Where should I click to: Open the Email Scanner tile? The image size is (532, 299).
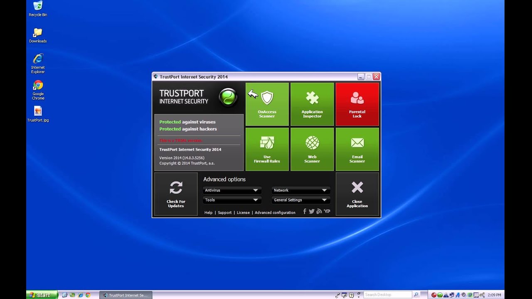pyautogui.click(x=357, y=149)
